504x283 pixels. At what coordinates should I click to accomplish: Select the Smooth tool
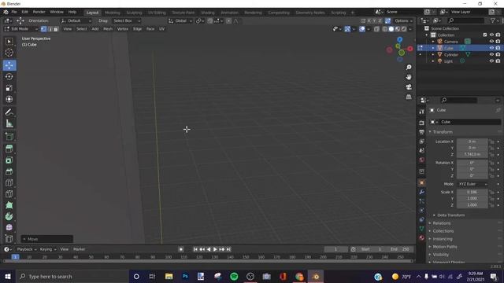tap(9, 227)
